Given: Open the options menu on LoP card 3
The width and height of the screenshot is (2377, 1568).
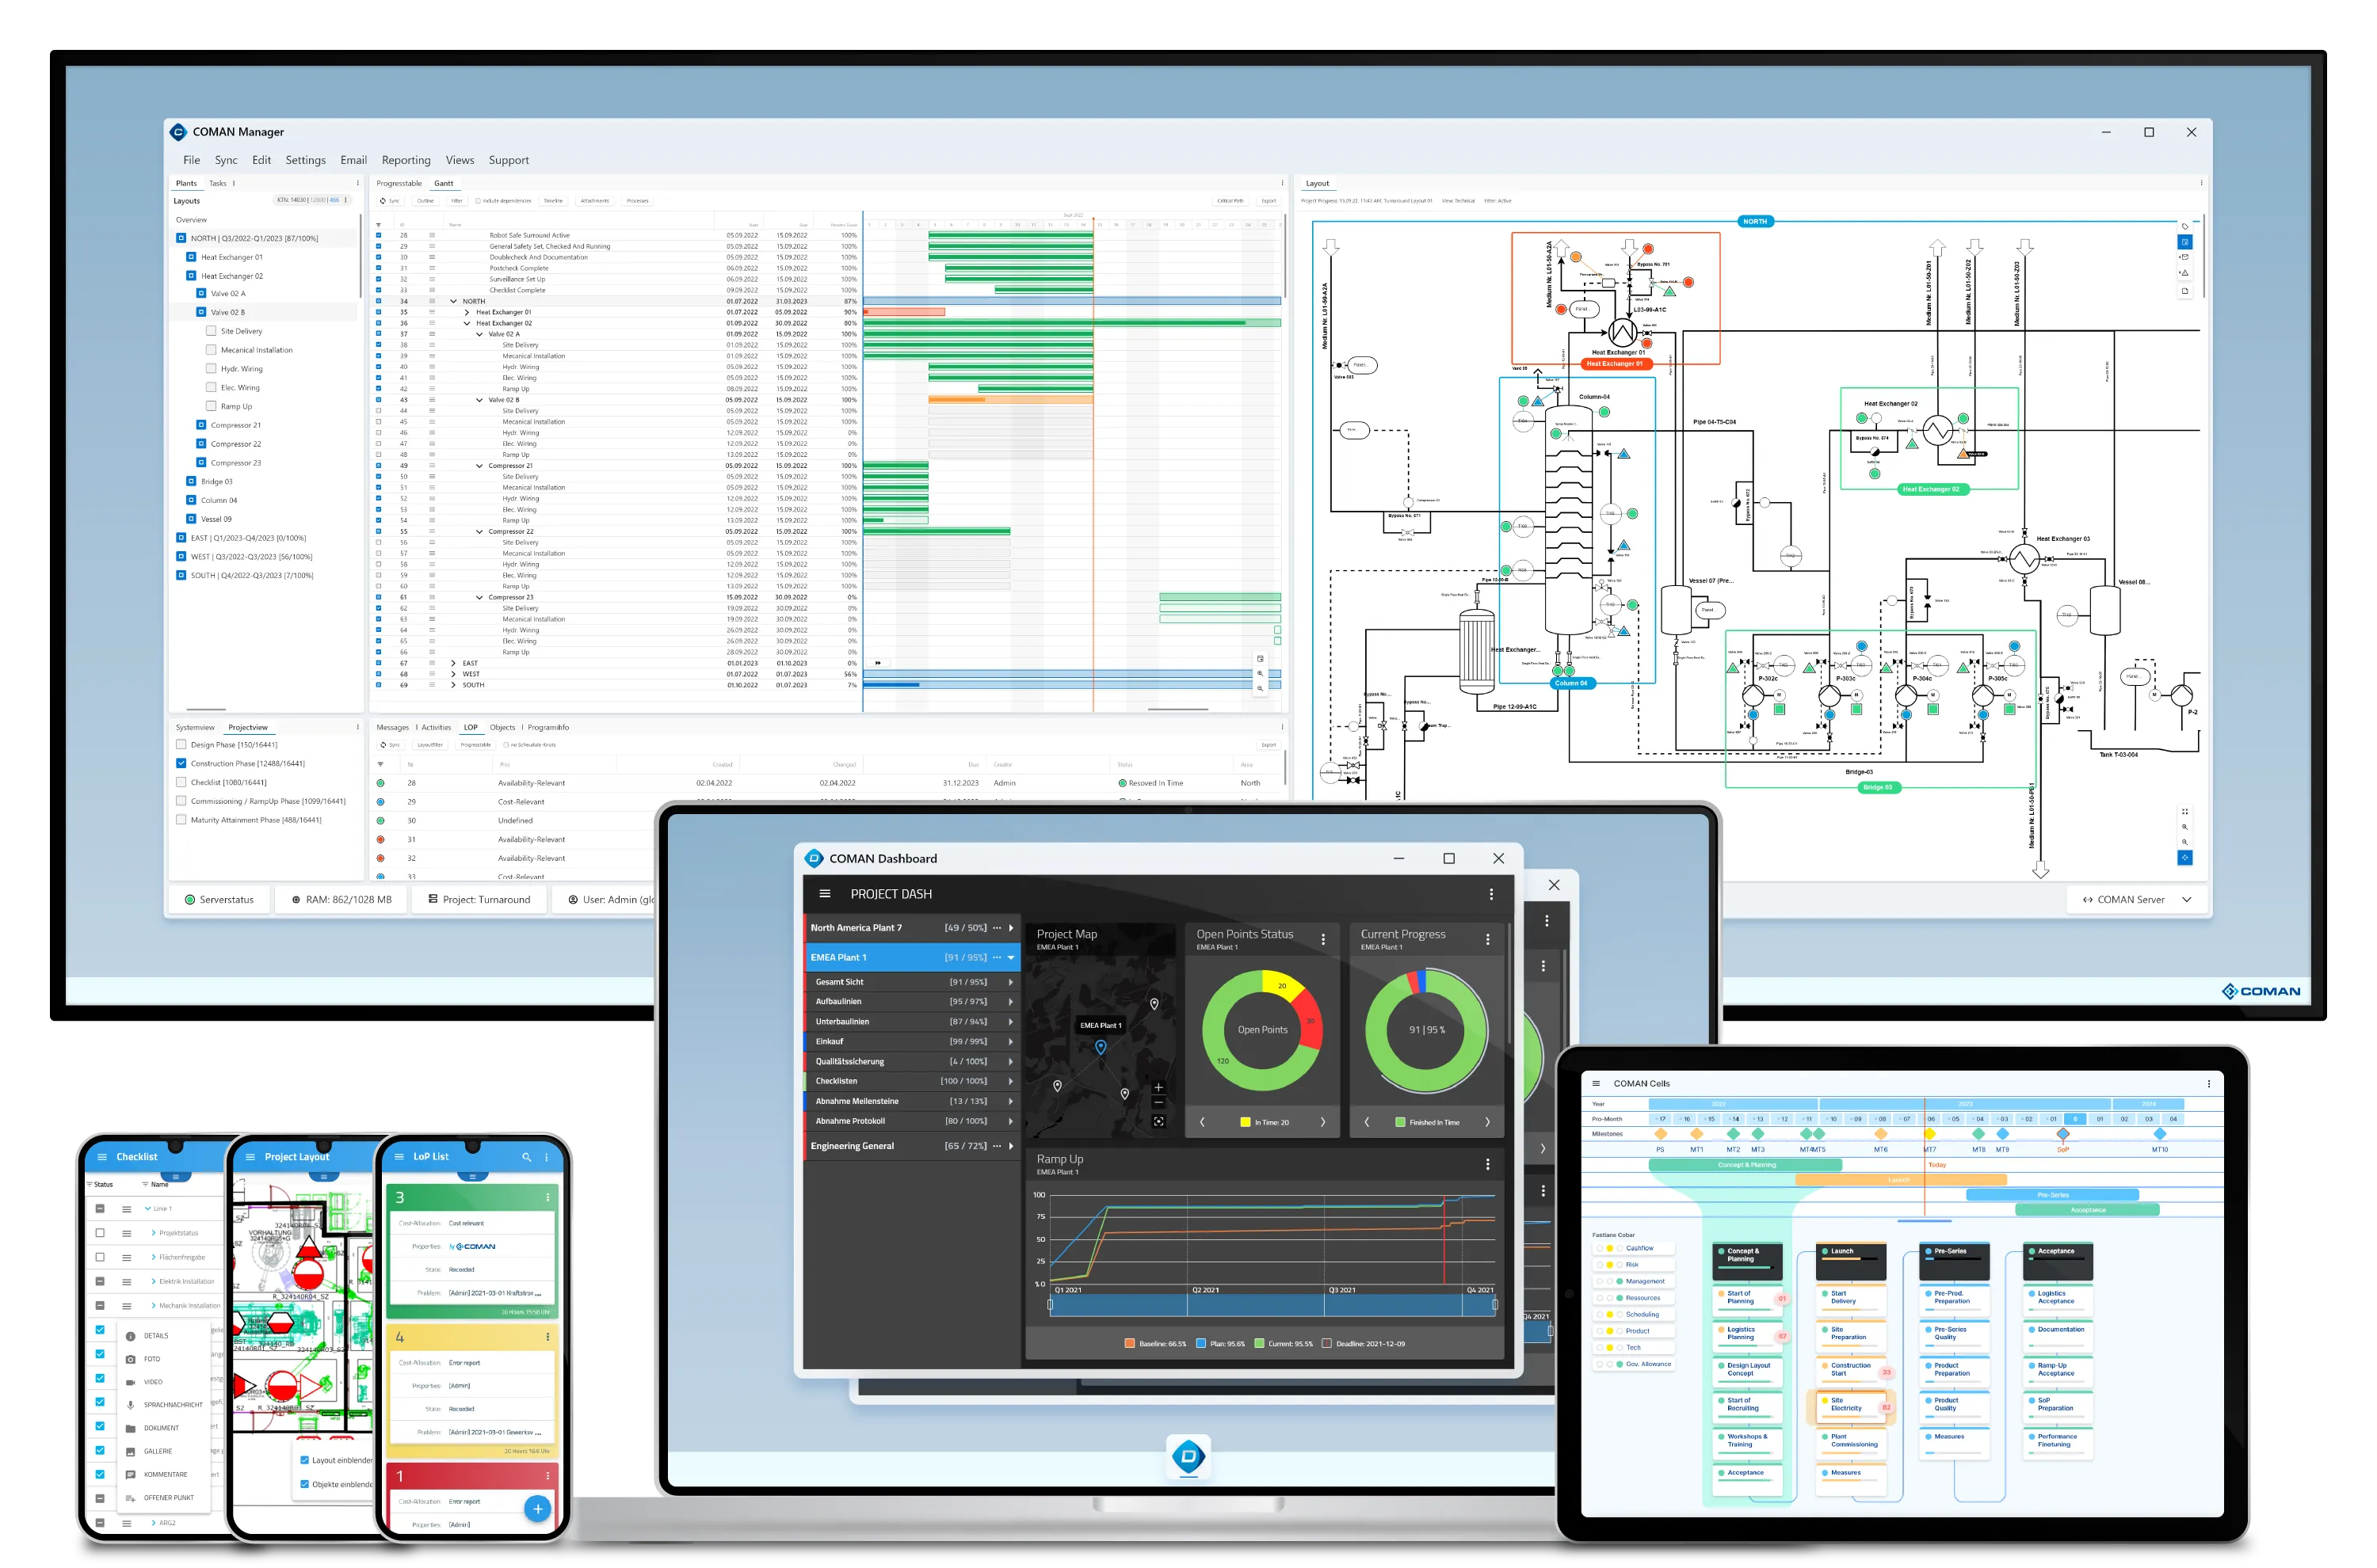Looking at the screenshot, I should [x=548, y=1197].
